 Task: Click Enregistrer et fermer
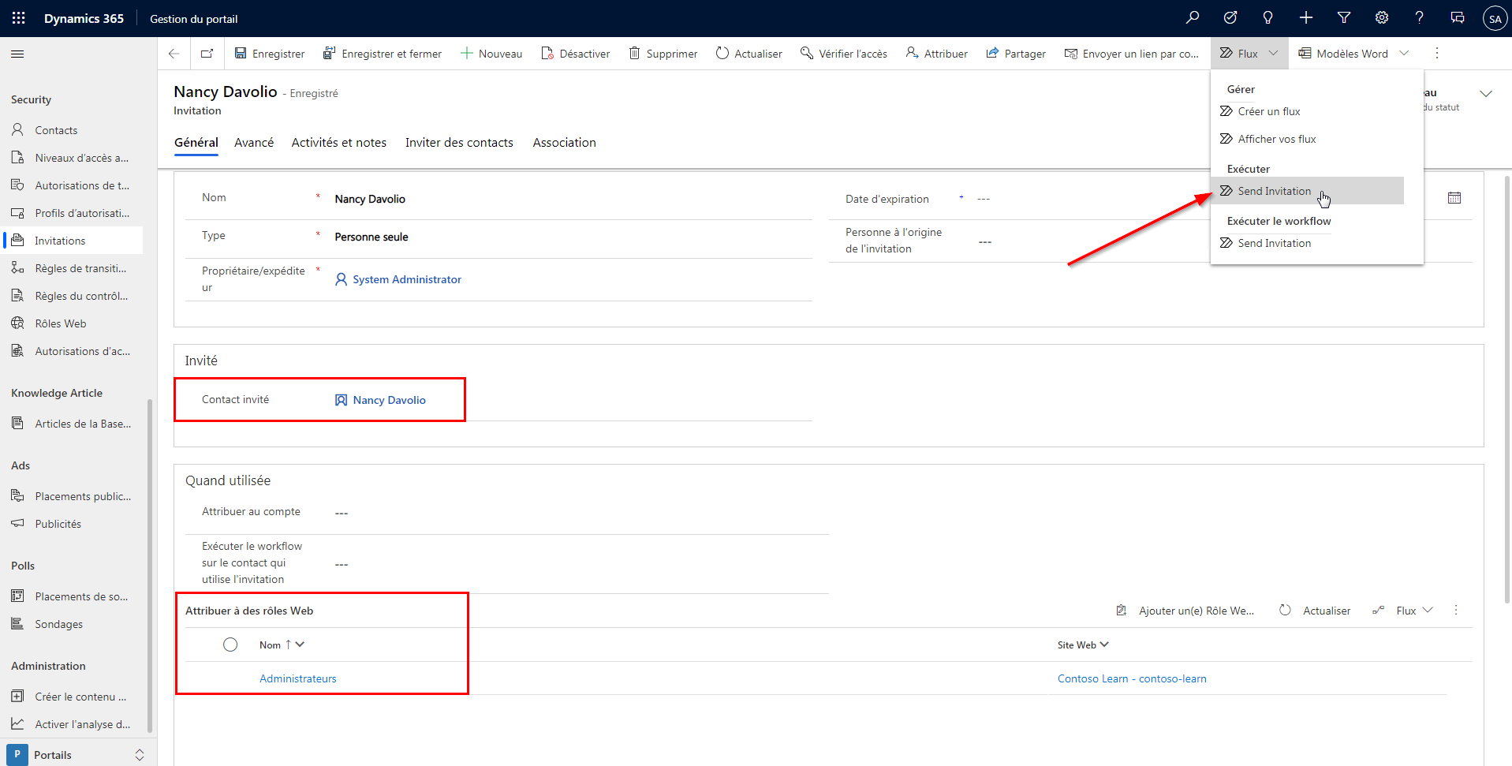pyautogui.click(x=383, y=54)
